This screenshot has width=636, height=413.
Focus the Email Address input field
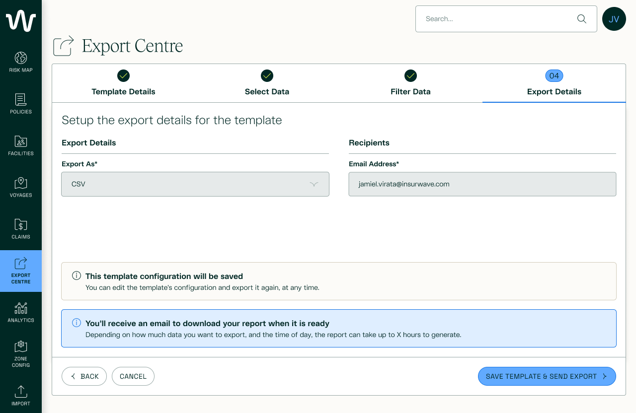click(482, 184)
